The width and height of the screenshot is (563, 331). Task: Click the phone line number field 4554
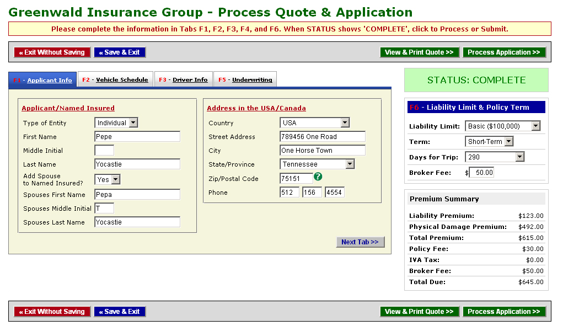click(335, 193)
